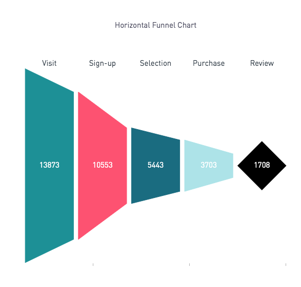This screenshot has width=301, height=287.
Task: Click the top-left corner of Visit trapezoid
Action: [x=25, y=69]
